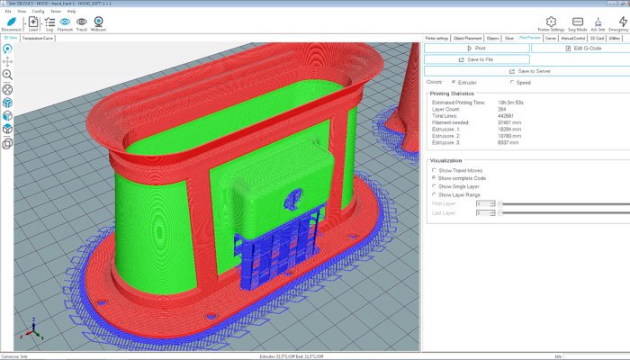Select the move view arrows tool
This screenshot has width=630, height=360.
[7, 61]
